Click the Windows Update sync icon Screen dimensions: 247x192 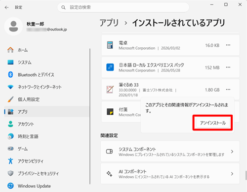pyautogui.click(x=10, y=186)
